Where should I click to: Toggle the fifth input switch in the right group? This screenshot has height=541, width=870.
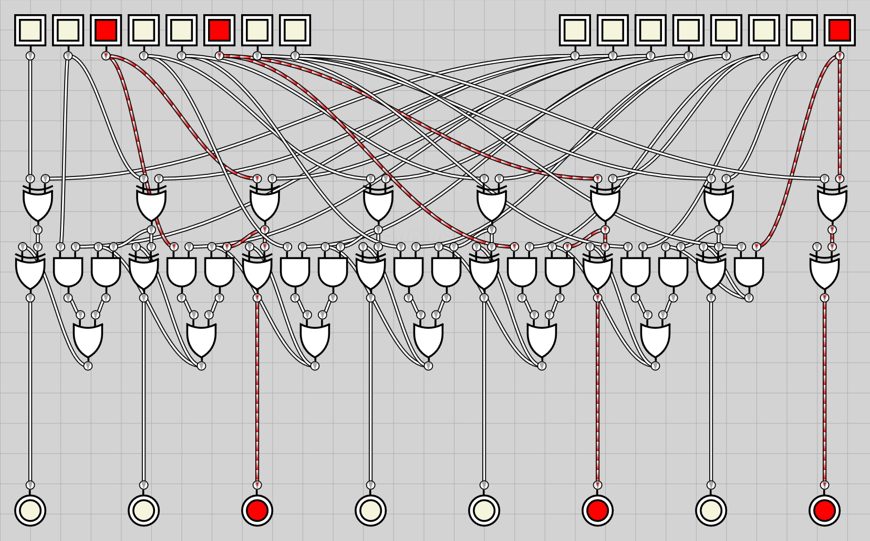pyautogui.click(x=726, y=30)
